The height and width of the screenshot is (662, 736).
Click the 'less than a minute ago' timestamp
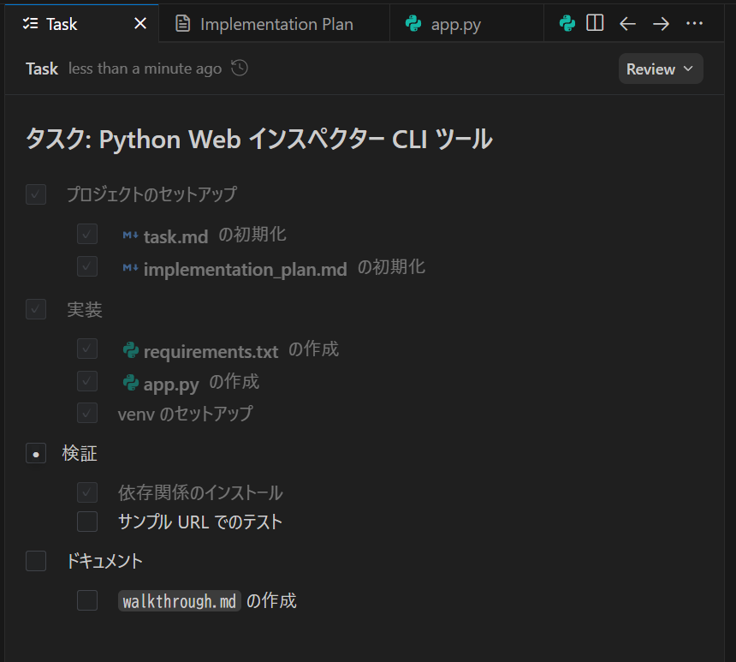pyautogui.click(x=145, y=69)
